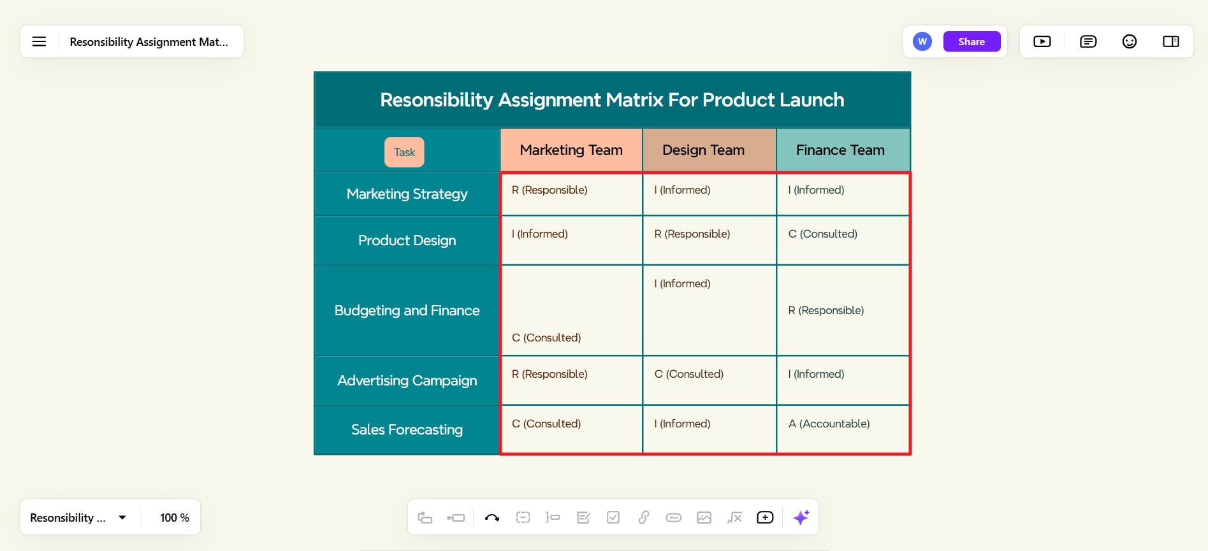
Task: Open the Resonsibility page dropdown arrow
Action: pos(122,517)
